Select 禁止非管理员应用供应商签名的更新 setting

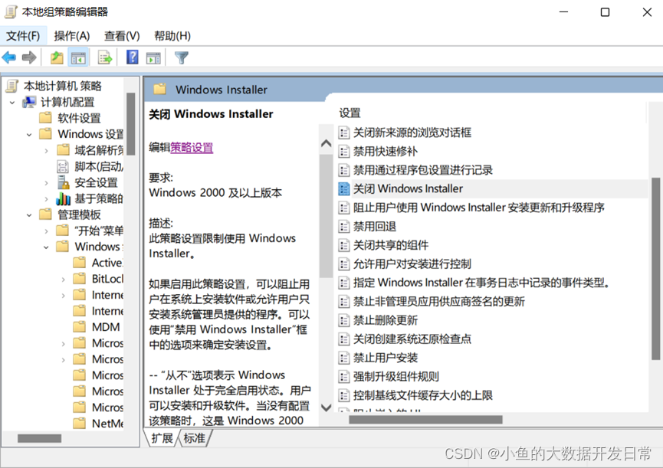coord(439,301)
